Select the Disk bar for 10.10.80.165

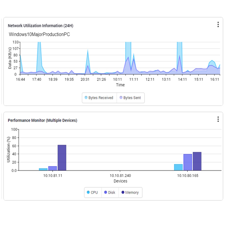pyautogui.click(x=188, y=162)
